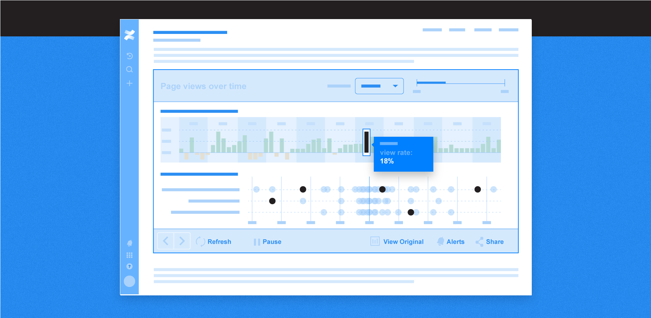Image resolution: width=651 pixels, height=318 pixels.
Task: Go to previous with left chevron button
Action: (166, 241)
